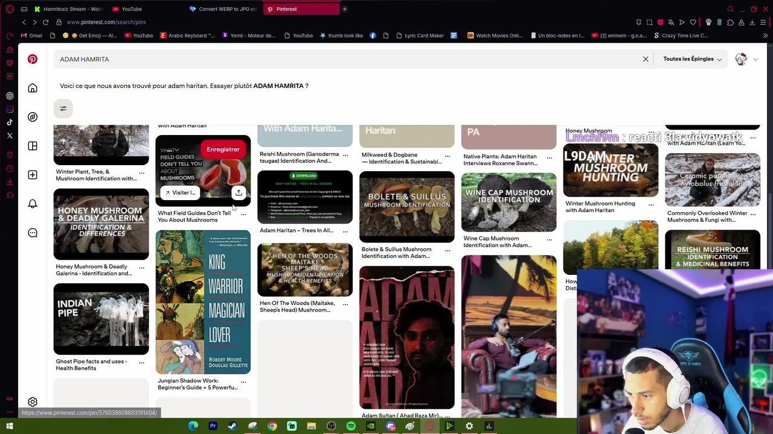Open options for Jungian Shadow Work pin
The image size is (773, 434).
[x=243, y=382]
